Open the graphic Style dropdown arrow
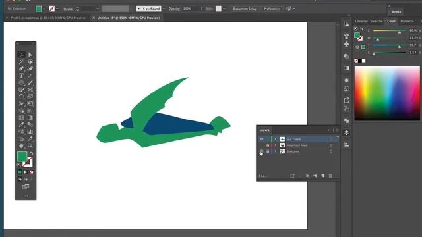The image size is (422, 237). coord(224,9)
